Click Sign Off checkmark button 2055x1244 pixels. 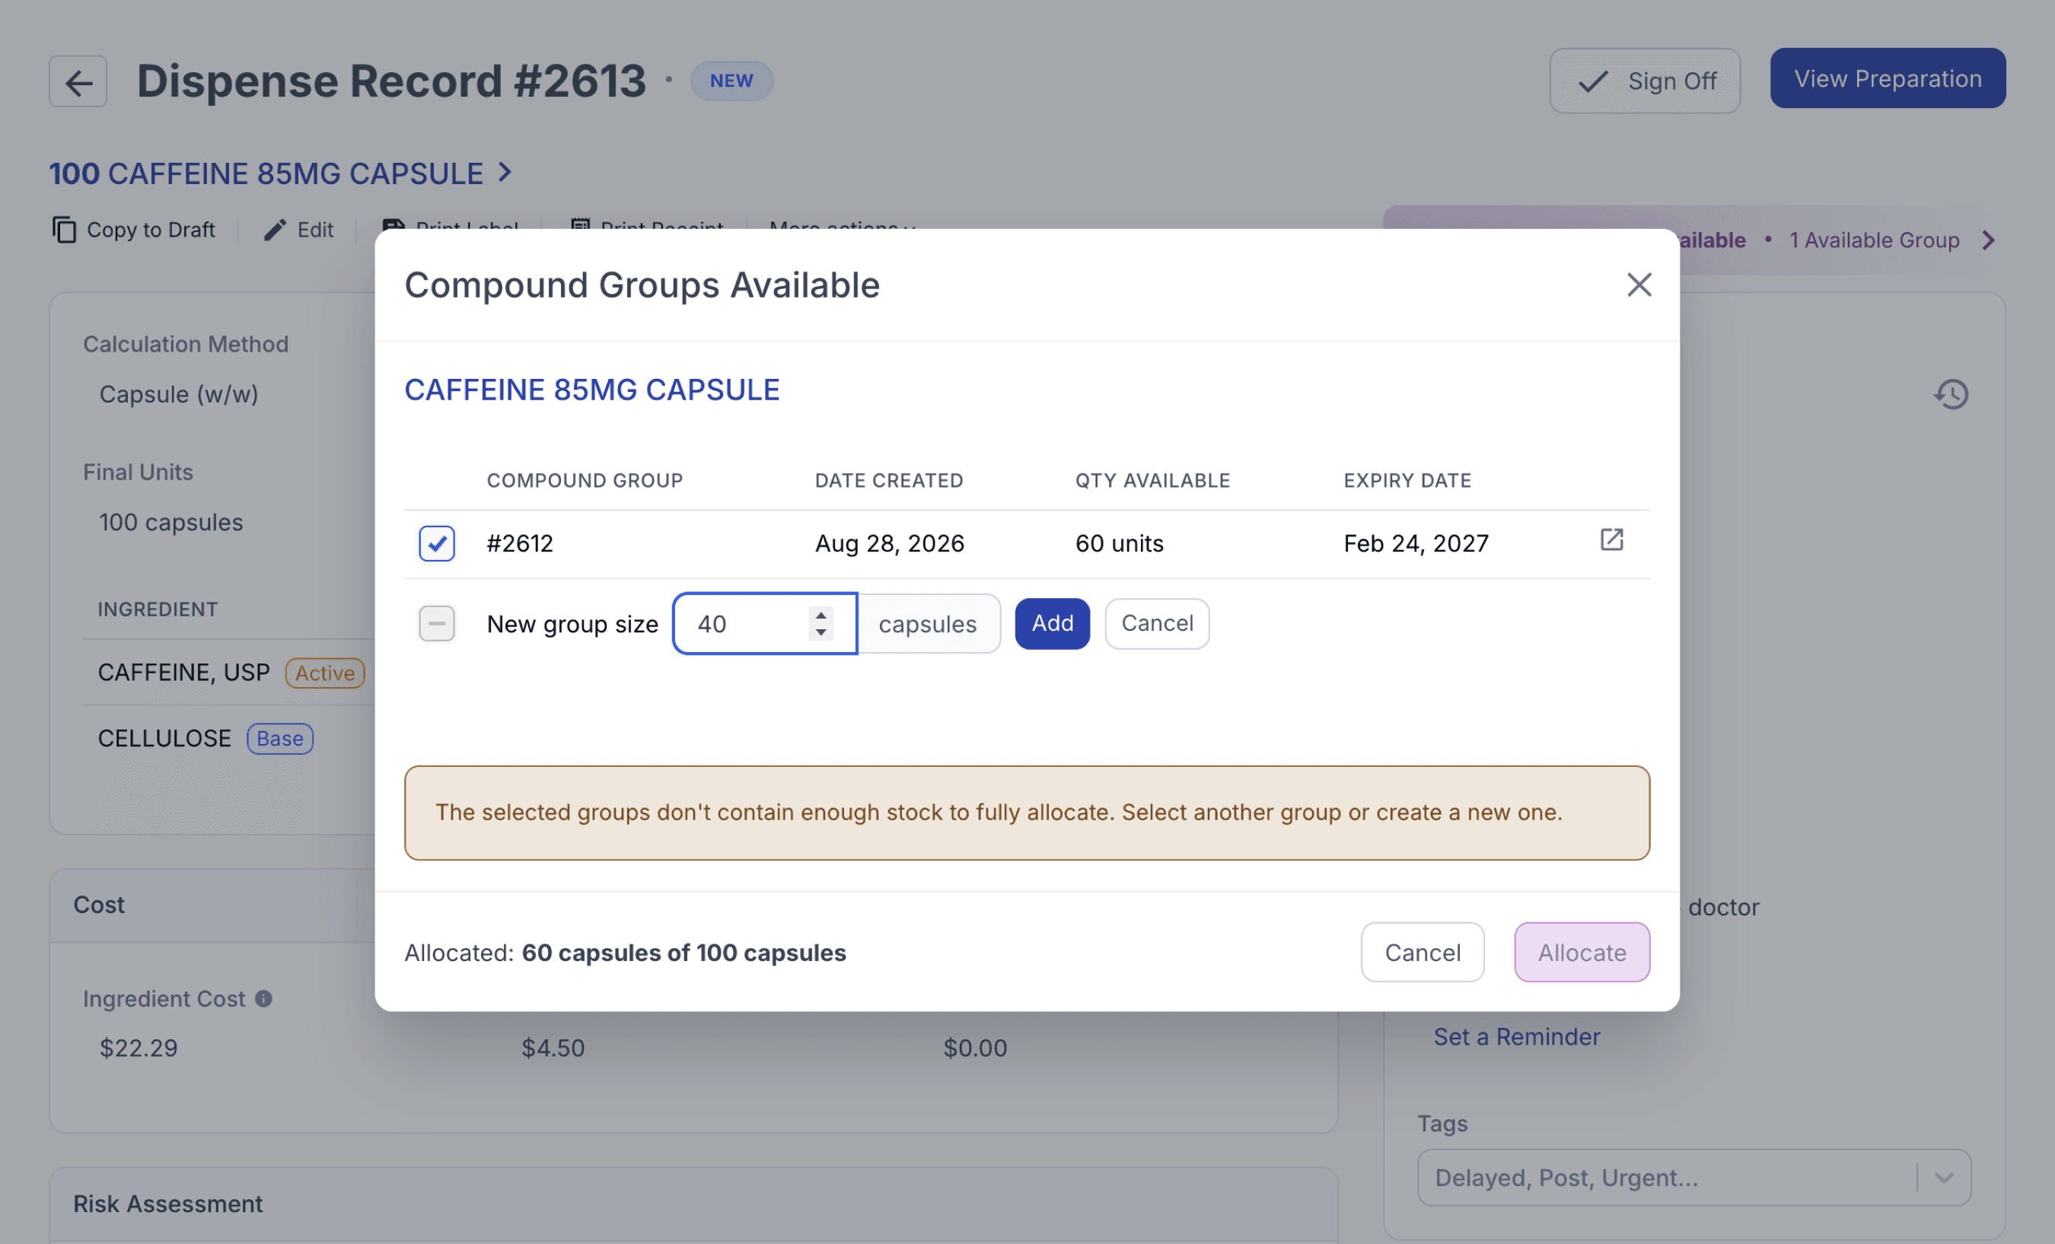pyautogui.click(x=1644, y=81)
